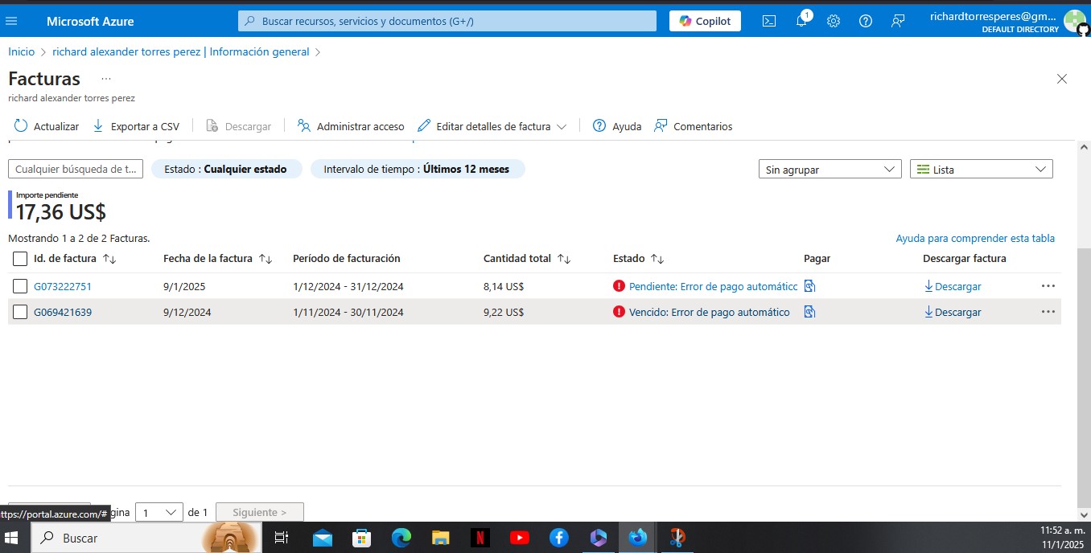Select the checkbox for invoice G073222751
The height and width of the screenshot is (553, 1091).
click(x=20, y=285)
